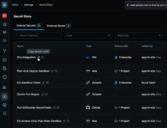Open the settings gear sidebar icon
The height and width of the screenshot is (128, 167).
click(x=5, y=105)
